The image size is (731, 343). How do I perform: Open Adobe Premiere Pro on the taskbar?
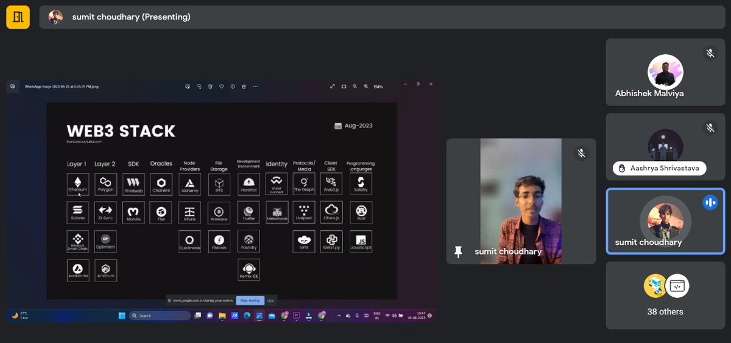point(297,316)
